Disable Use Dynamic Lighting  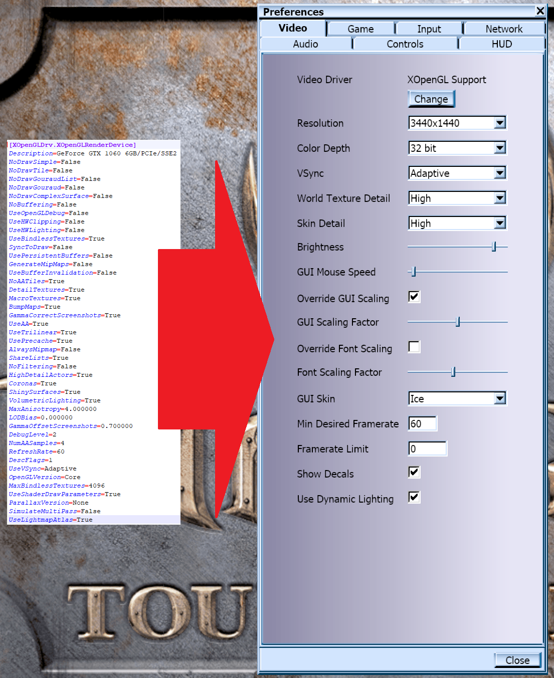click(x=414, y=497)
